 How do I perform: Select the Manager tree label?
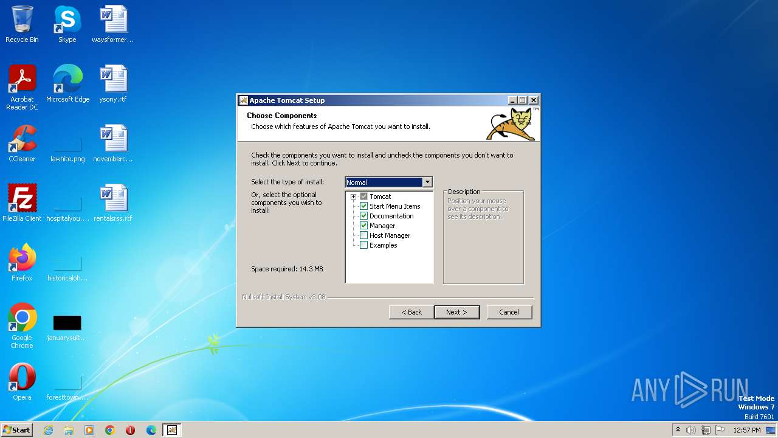(x=382, y=226)
